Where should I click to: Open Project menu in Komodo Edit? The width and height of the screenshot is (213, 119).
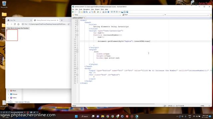click(97, 10)
